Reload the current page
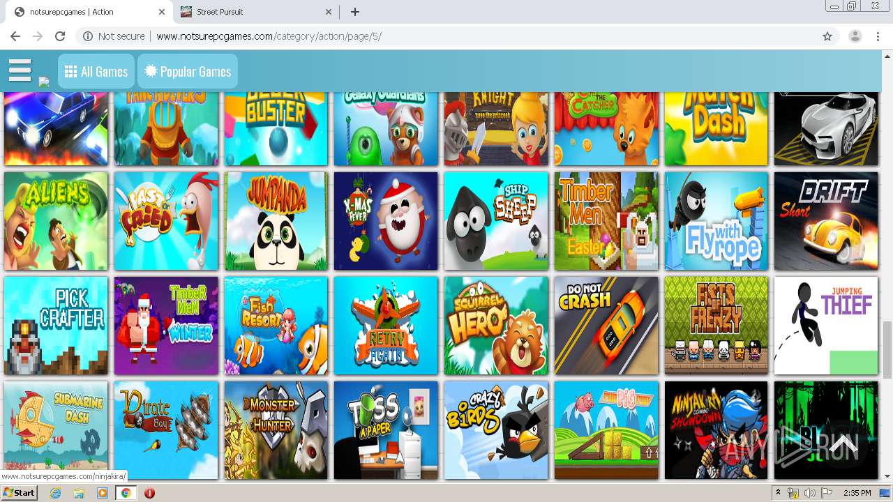This screenshot has width=893, height=502. click(60, 36)
